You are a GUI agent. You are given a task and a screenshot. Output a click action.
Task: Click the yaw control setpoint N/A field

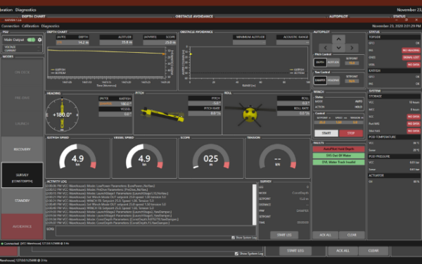tap(352, 81)
